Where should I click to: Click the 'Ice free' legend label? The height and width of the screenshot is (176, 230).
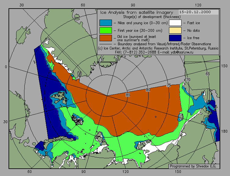coord(193,38)
